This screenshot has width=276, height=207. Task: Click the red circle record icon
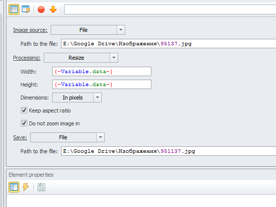tap(41, 9)
